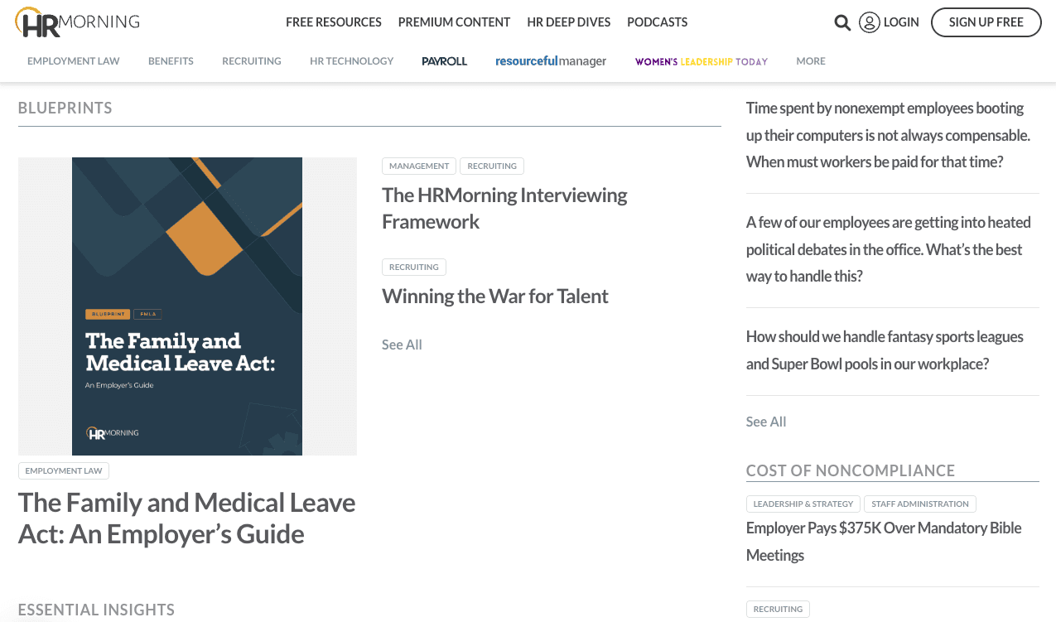
Task: Click the SIGN UP FREE button
Action: (986, 22)
